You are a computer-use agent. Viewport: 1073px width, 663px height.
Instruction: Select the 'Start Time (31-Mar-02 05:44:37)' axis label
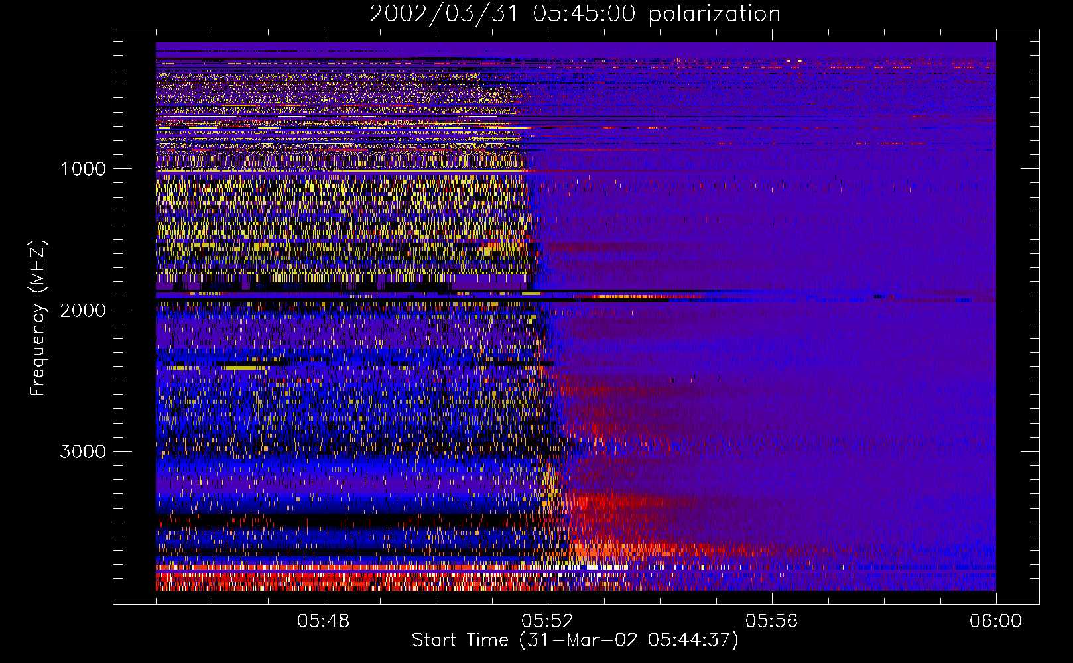pos(575,640)
